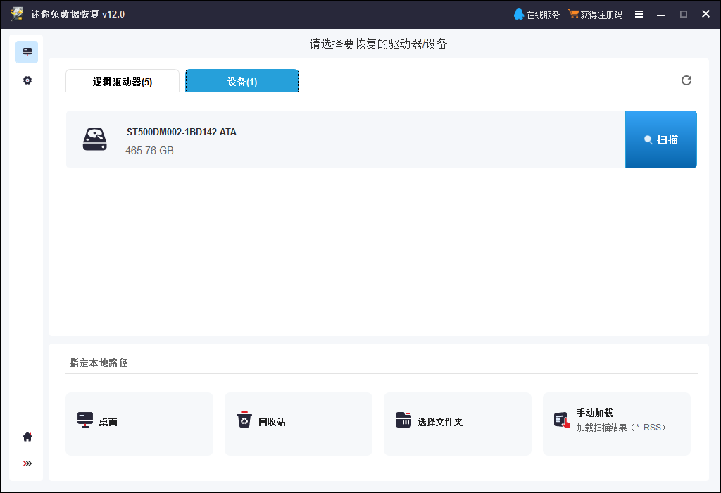Click the home icon in sidebar
The height and width of the screenshot is (493, 721).
pyautogui.click(x=27, y=437)
